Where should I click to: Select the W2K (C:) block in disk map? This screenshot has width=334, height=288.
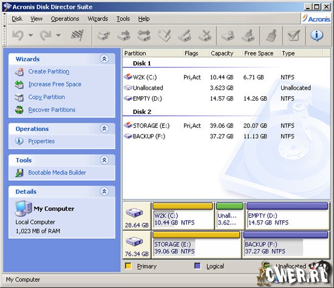click(x=183, y=216)
